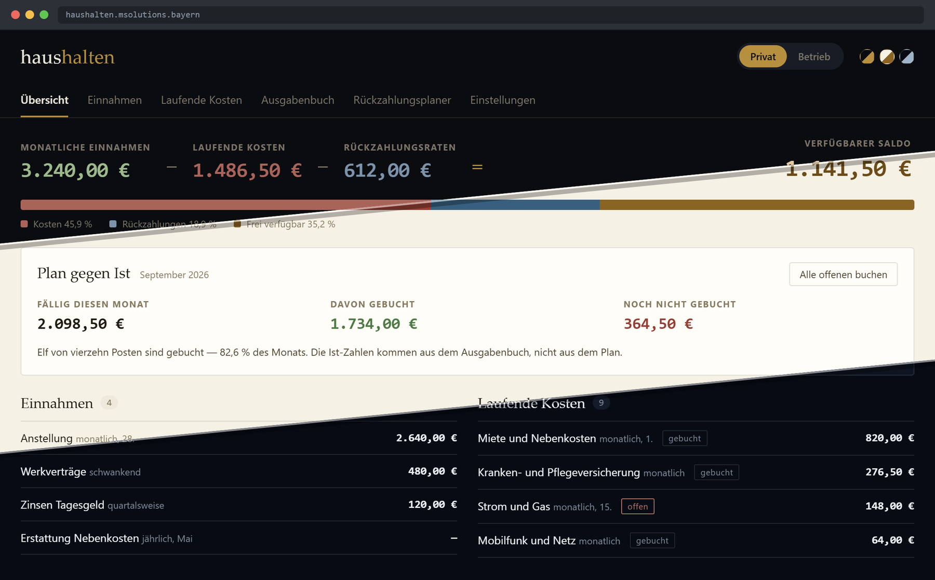Click the 364,50 € Noch nicht gebucht amount
The height and width of the screenshot is (580, 935).
(658, 324)
